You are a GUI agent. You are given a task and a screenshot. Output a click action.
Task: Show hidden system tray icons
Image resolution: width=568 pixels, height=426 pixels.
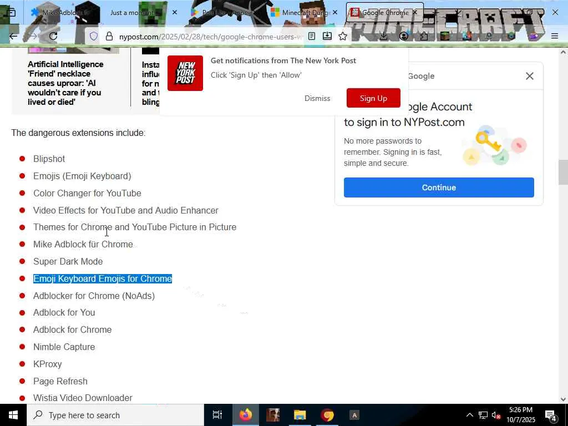[x=469, y=415]
